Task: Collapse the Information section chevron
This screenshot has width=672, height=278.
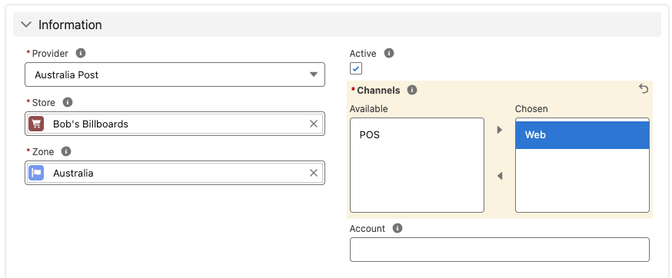Action: pyautogui.click(x=26, y=25)
